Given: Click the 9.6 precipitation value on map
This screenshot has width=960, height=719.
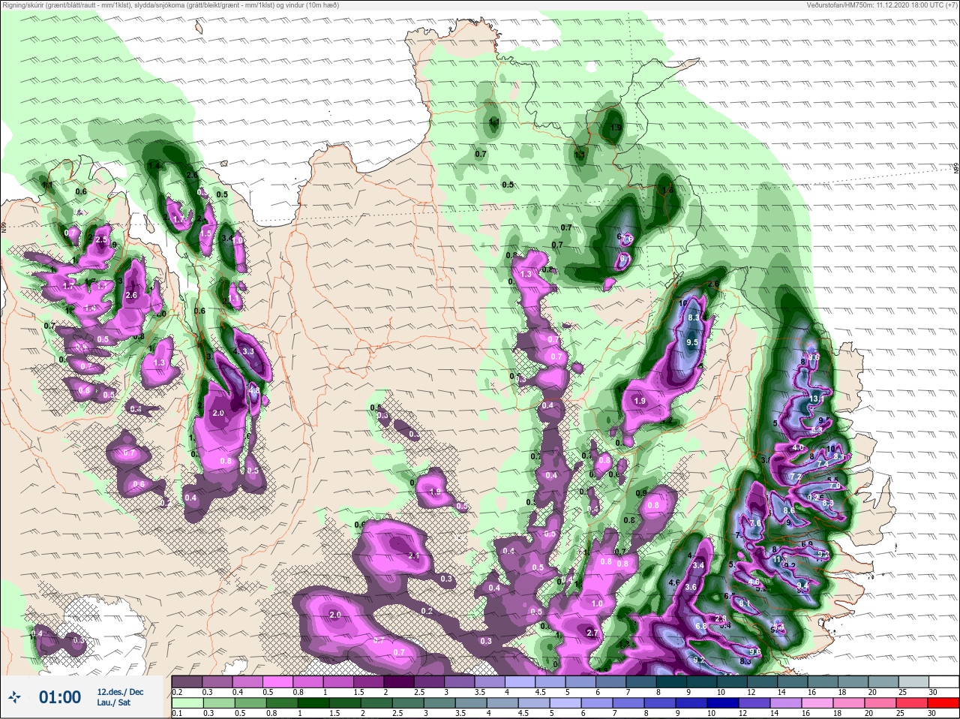Looking at the screenshot, I should [x=755, y=651].
